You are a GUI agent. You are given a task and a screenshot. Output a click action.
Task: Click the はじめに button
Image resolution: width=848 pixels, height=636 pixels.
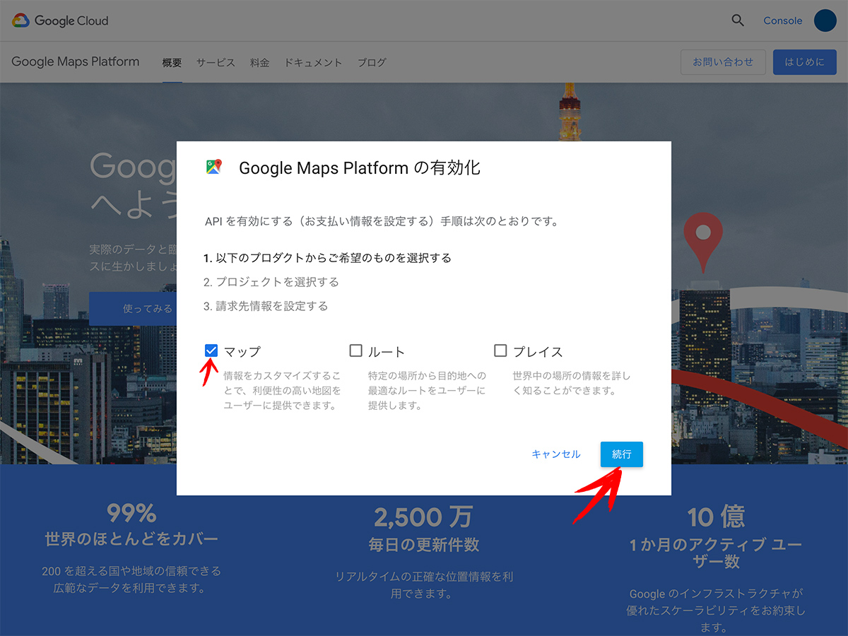804,61
